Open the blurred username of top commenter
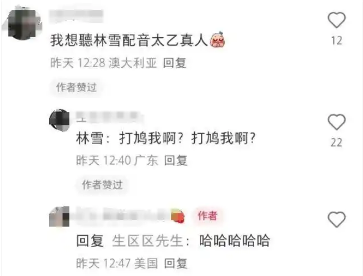 [x=76, y=15]
